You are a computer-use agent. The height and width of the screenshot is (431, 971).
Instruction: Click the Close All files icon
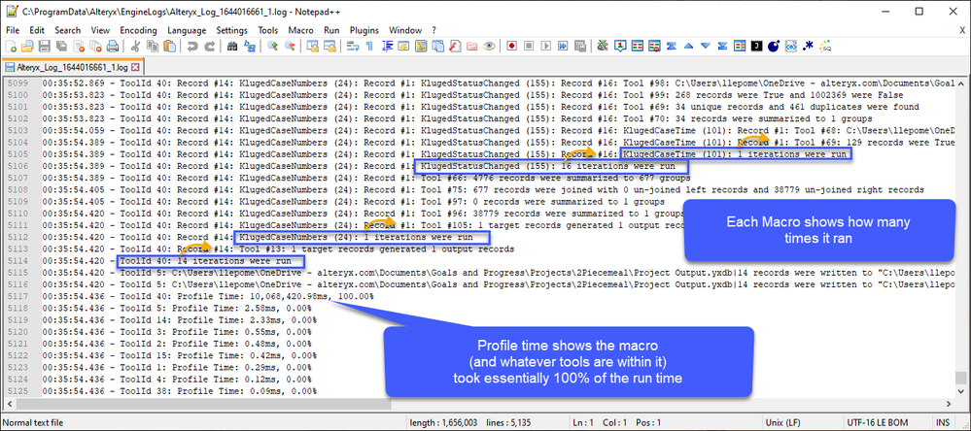point(95,46)
